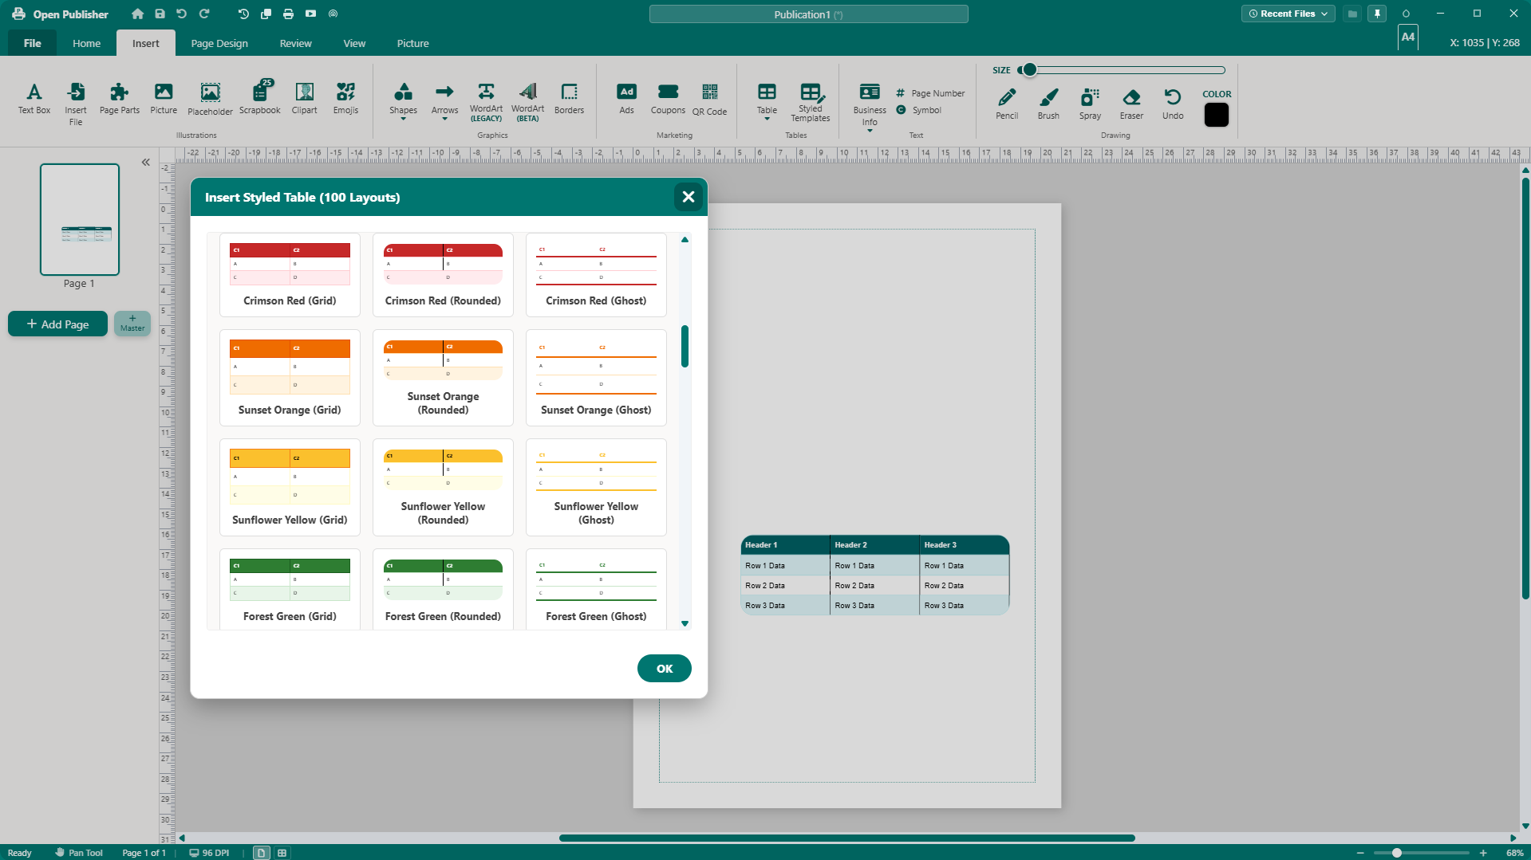Image resolution: width=1531 pixels, height=860 pixels.
Task: Insert Page Number
Action: click(x=930, y=93)
